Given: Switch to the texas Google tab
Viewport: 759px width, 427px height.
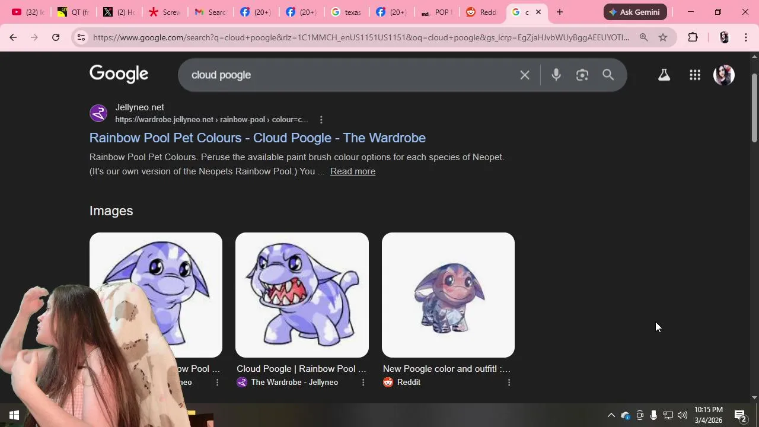Looking at the screenshot, I should click(346, 12).
